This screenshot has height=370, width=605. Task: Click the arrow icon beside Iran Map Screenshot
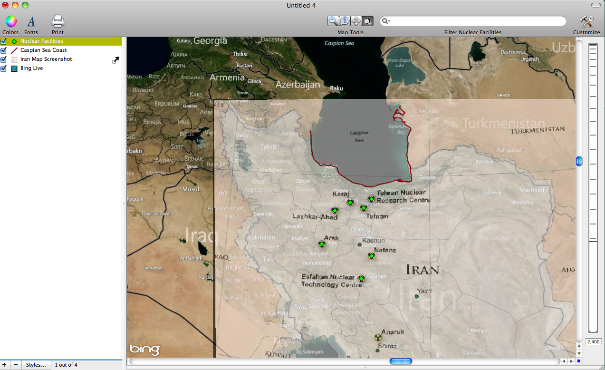pyautogui.click(x=115, y=60)
